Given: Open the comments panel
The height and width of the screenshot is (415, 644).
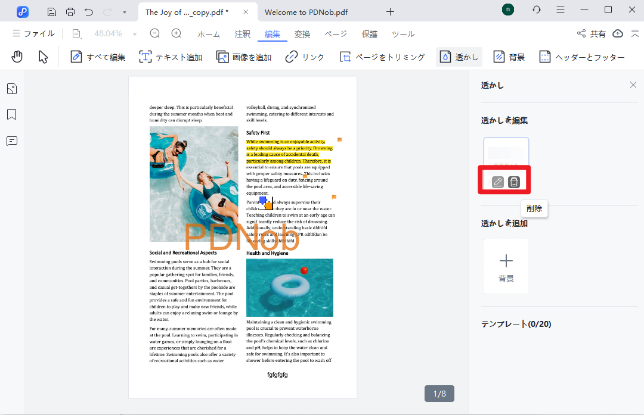Looking at the screenshot, I should pos(11,141).
